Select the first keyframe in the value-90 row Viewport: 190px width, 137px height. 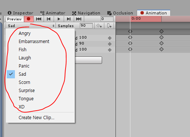coord(130,43)
